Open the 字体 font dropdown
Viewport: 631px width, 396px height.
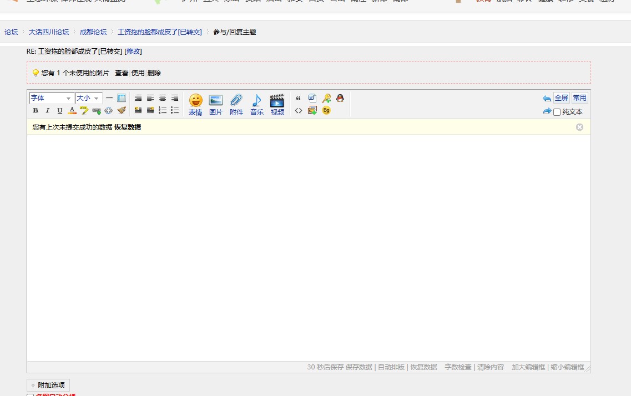(51, 98)
